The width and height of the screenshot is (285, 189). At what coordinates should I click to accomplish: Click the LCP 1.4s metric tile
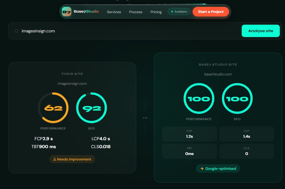coord(246,134)
